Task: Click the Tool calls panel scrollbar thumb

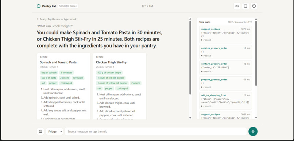Action: click(x=256, y=53)
